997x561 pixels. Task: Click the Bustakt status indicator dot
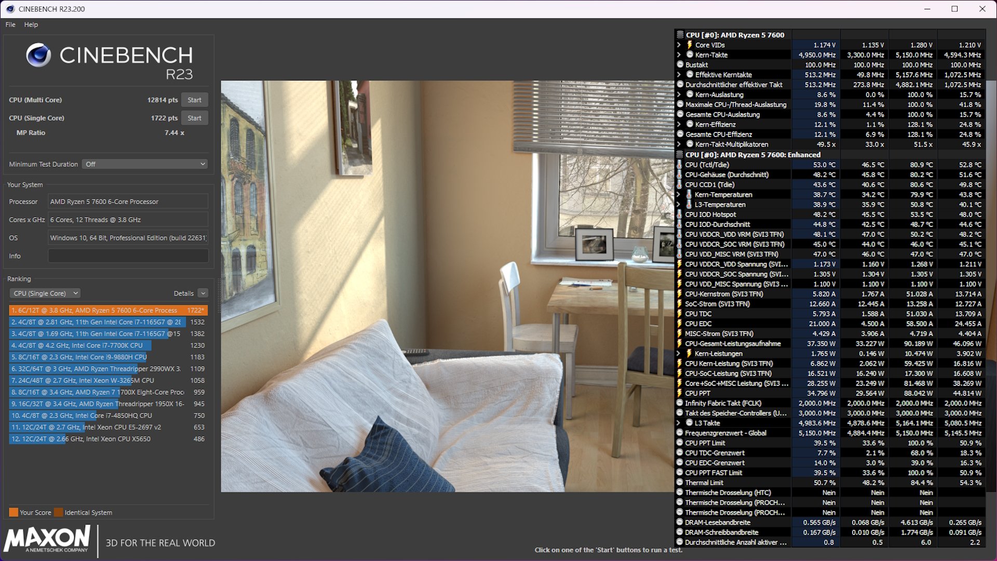click(679, 64)
